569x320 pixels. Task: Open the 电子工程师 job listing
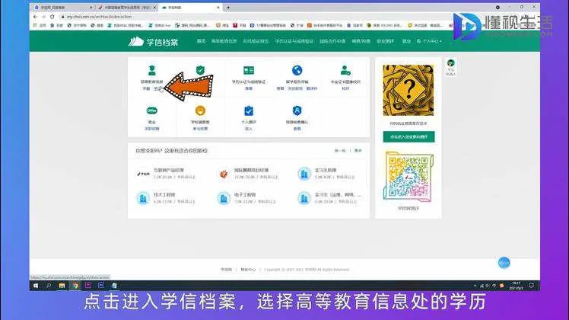coord(245,194)
